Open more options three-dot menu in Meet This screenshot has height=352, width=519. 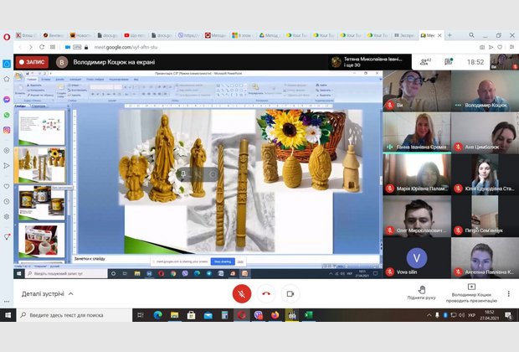point(508,293)
